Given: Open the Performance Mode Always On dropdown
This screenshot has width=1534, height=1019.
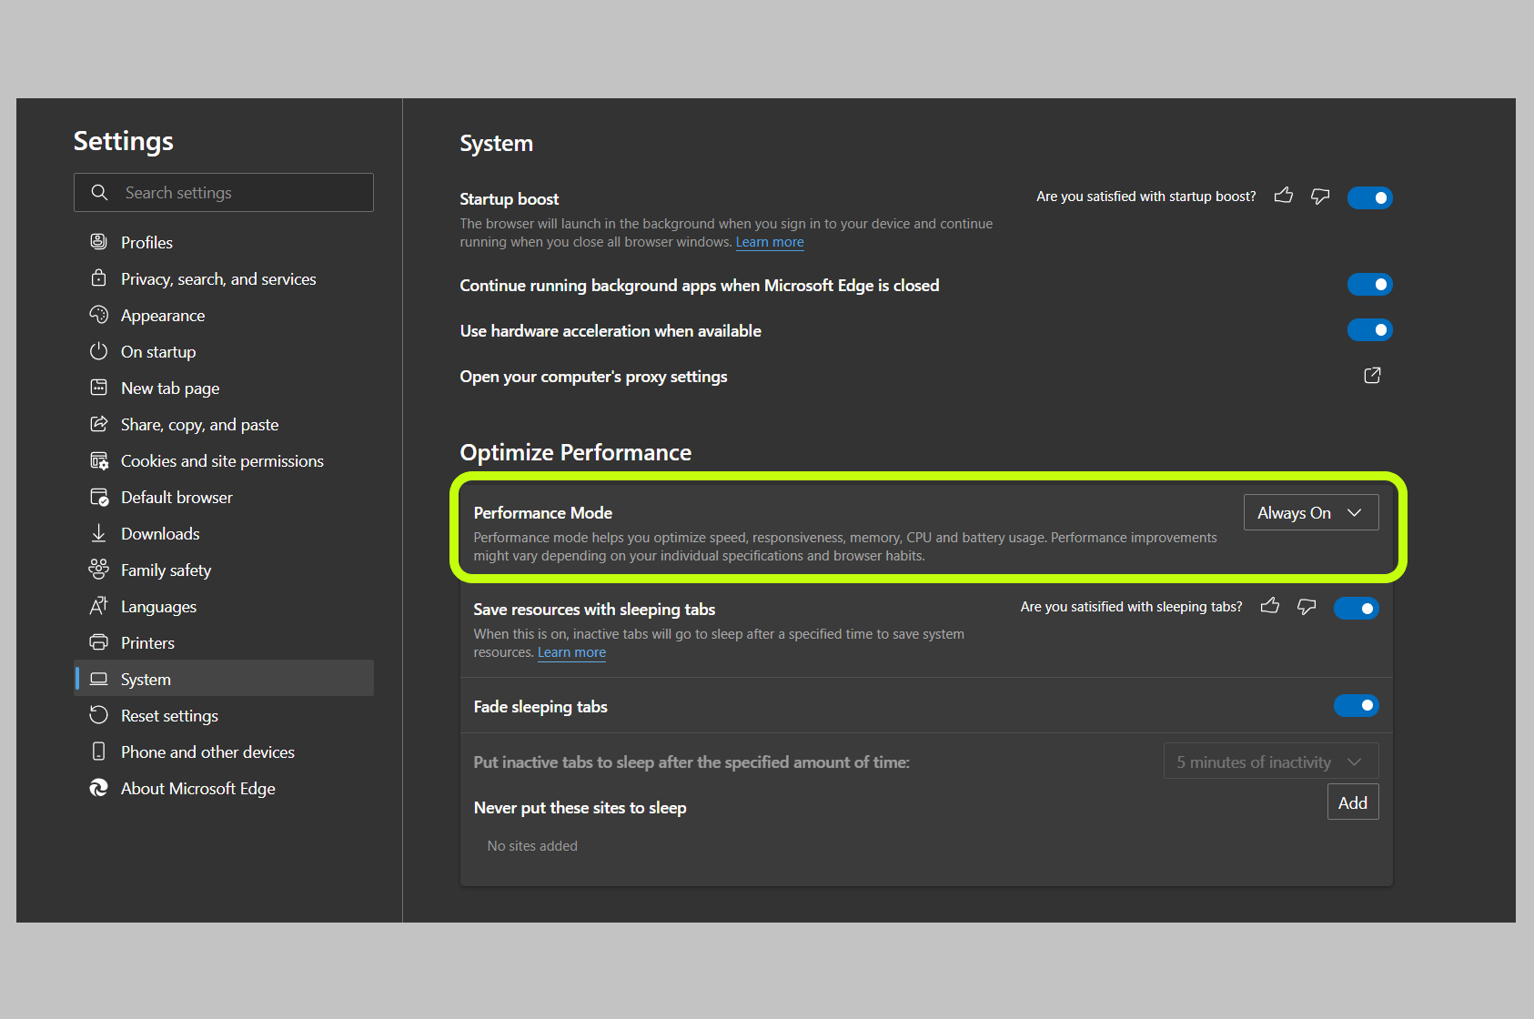Looking at the screenshot, I should point(1311,512).
